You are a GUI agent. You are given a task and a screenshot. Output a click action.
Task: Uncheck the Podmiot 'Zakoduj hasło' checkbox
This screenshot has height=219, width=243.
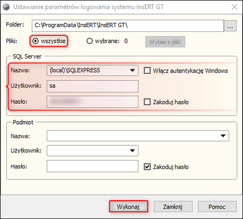[x=147, y=167]
